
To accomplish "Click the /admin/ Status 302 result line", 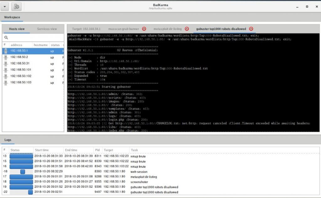I will tap(105, 94).
